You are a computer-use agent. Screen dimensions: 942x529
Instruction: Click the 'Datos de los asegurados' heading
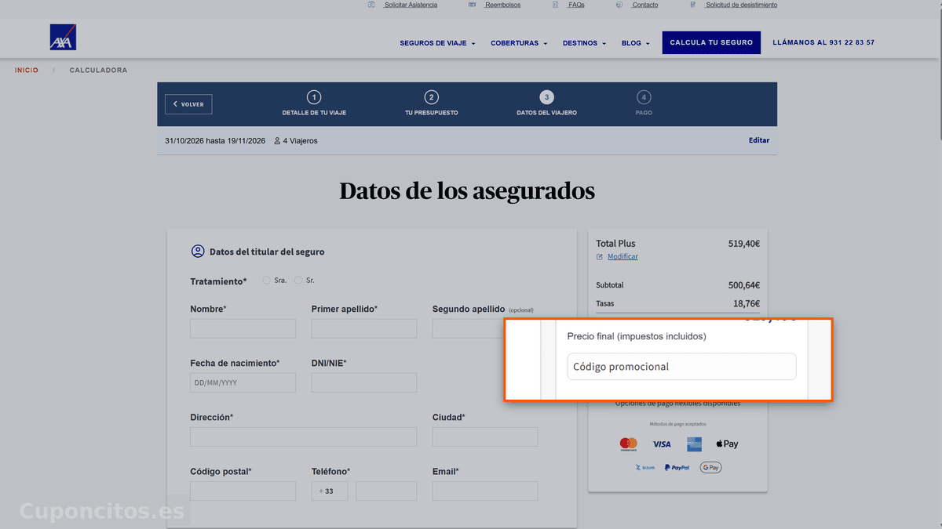[467, 191]
